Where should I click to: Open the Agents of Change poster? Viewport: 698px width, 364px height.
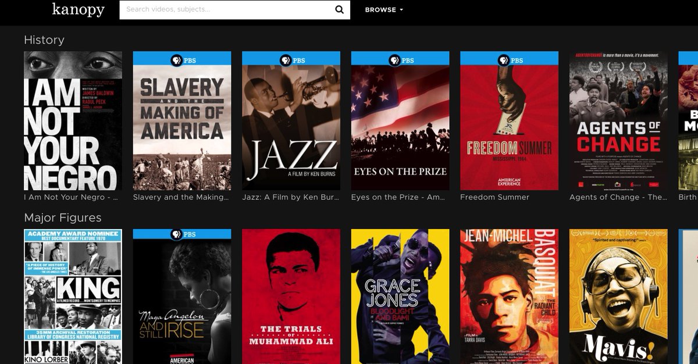click(618, 120)
